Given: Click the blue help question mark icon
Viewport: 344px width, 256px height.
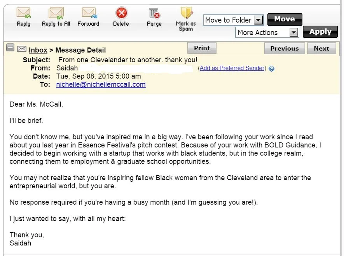Looking at the screenshot, I should click(272, 69).
